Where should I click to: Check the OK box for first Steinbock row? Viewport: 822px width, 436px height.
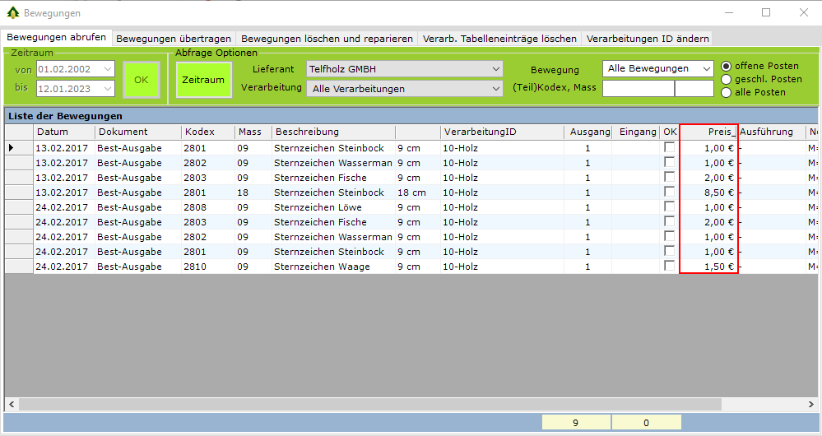[x=670, y=148]
